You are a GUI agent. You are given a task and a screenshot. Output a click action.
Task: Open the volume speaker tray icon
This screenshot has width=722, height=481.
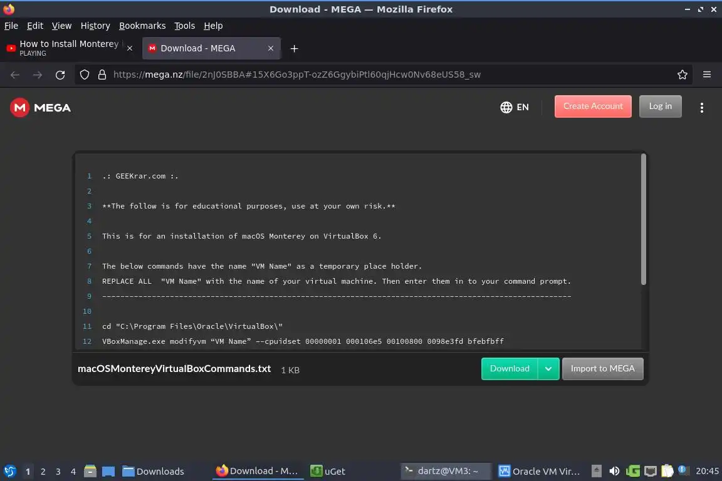pos(614,471)
